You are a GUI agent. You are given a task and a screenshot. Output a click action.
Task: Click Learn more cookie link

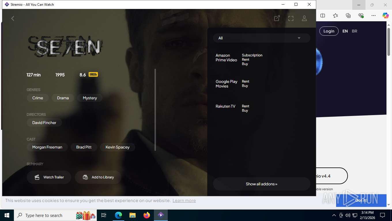(184, 201)
